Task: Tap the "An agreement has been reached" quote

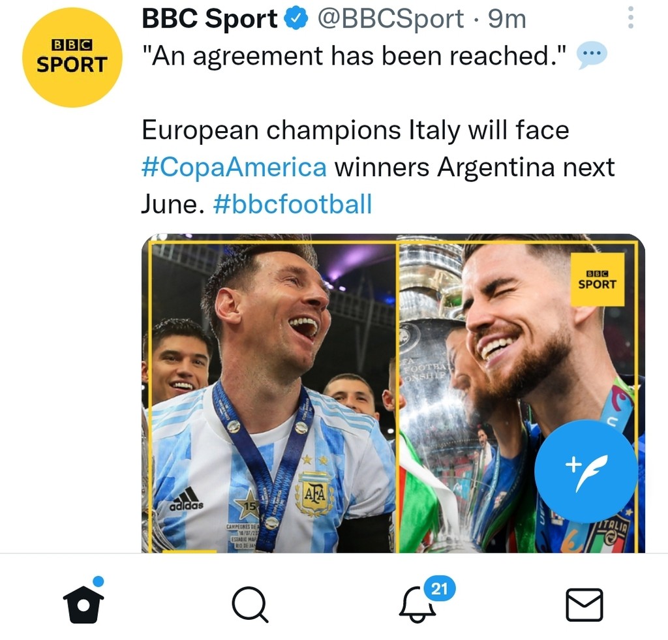Action: [x=355, y=57]
